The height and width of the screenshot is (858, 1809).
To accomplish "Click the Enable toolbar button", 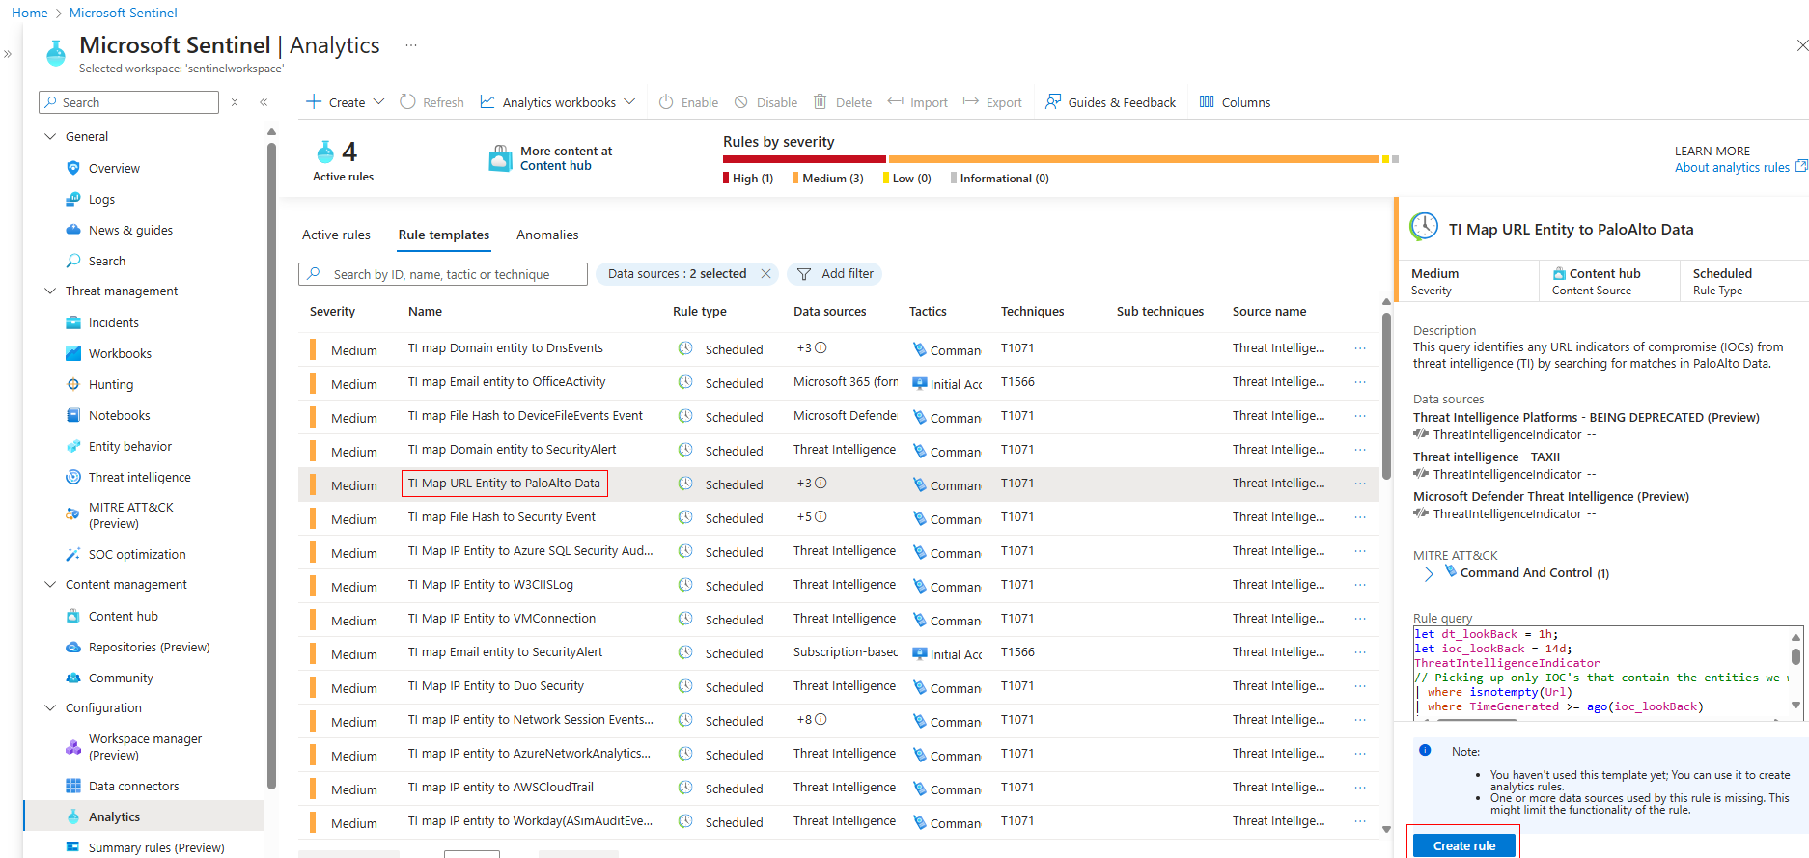I will pos(688,102).
